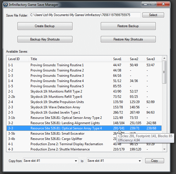
Task: Select the Proving Grounds: Training Routine 5 row
Action: click(84, 86)
